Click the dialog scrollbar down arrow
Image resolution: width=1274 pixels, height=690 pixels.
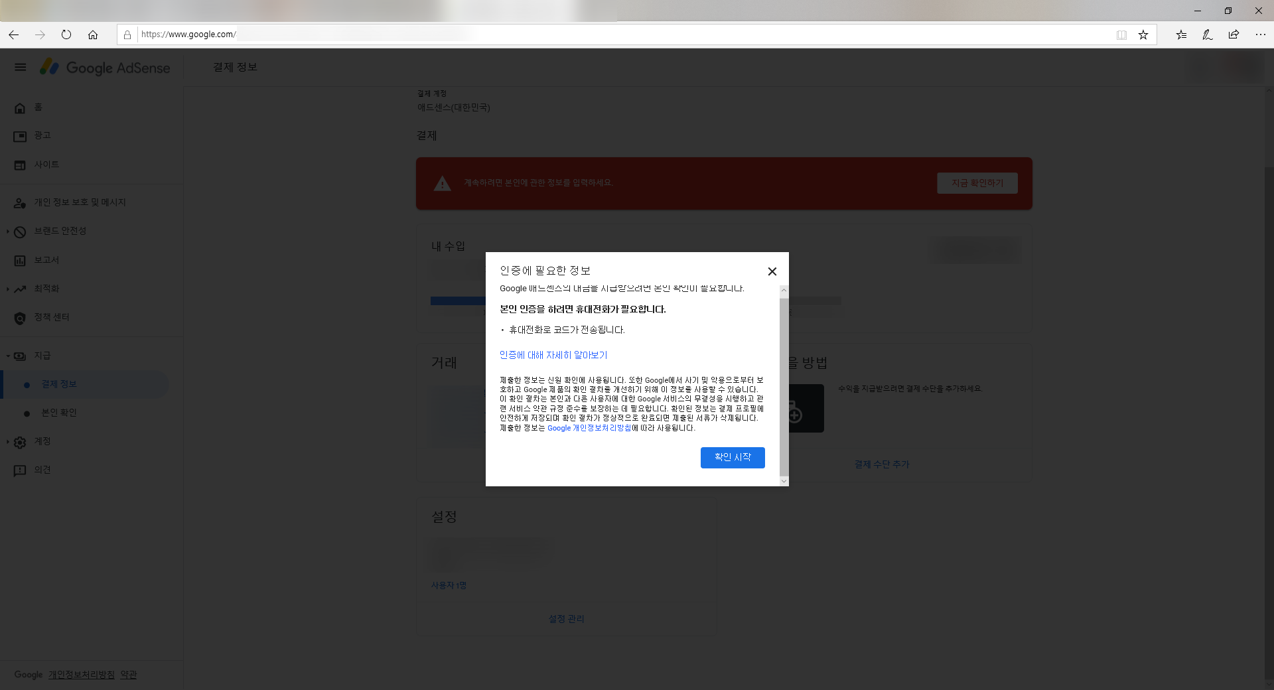(784, 481)
